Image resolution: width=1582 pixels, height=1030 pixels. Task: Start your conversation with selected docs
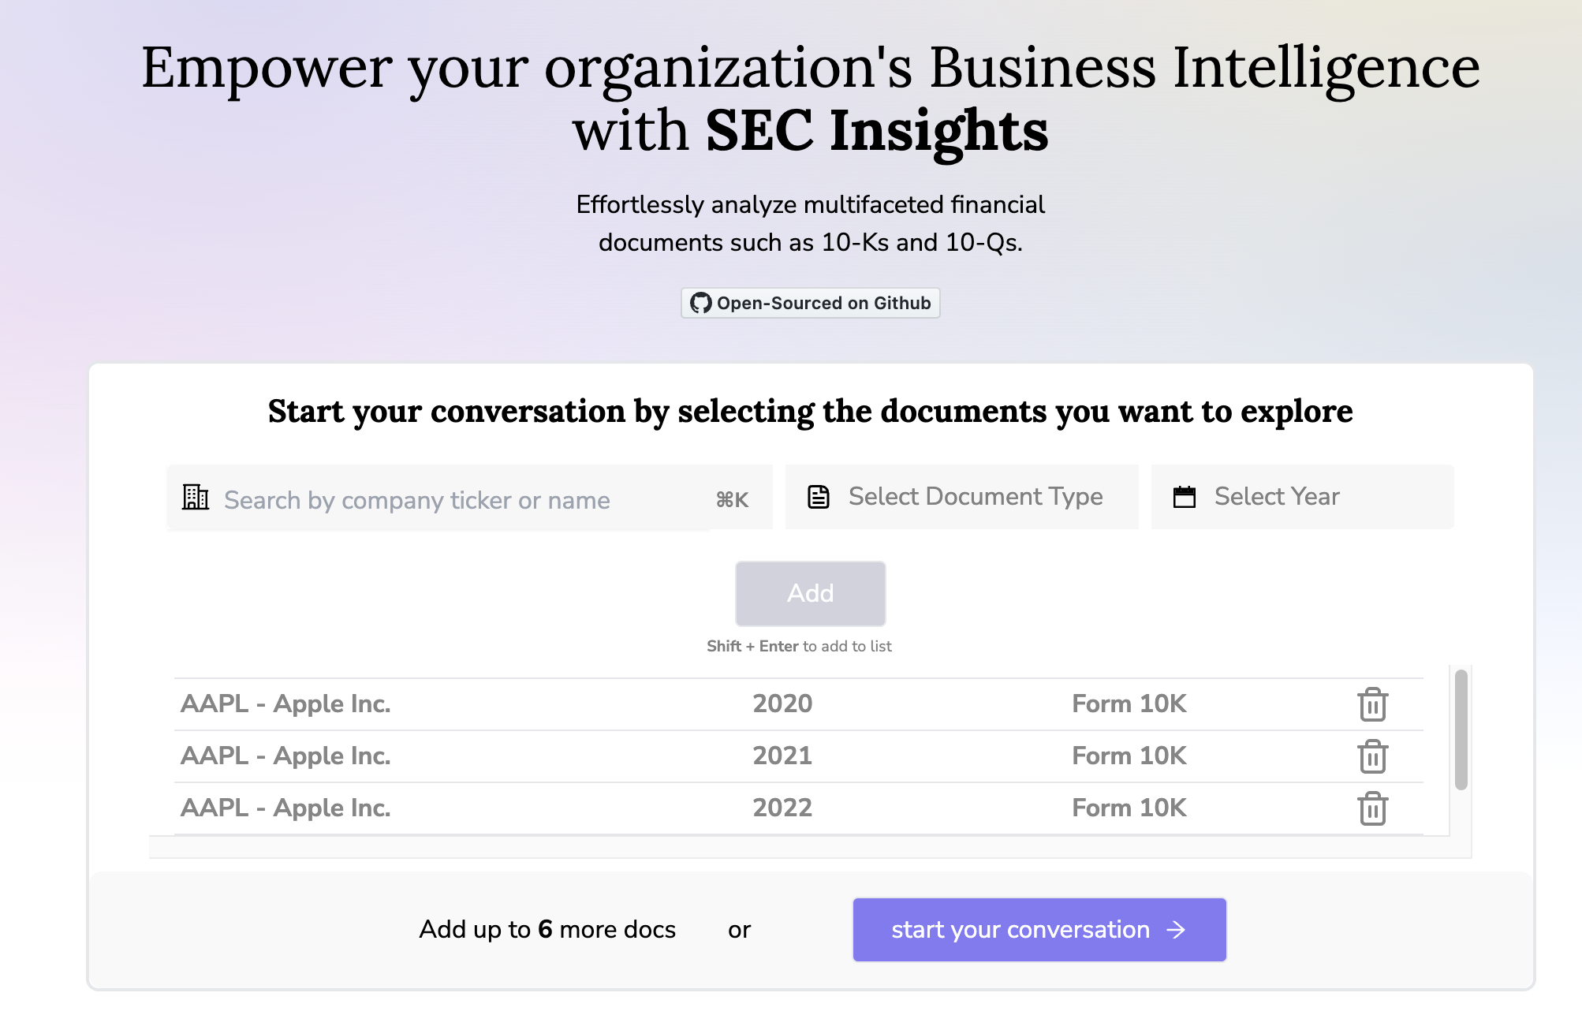[x=1039, y=930]
